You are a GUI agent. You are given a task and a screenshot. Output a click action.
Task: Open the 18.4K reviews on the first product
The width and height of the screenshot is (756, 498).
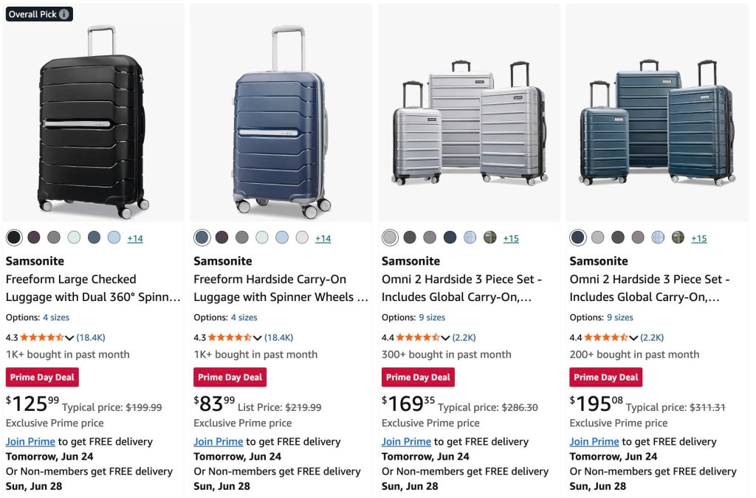pyautogui.click(x=91, y=338)
